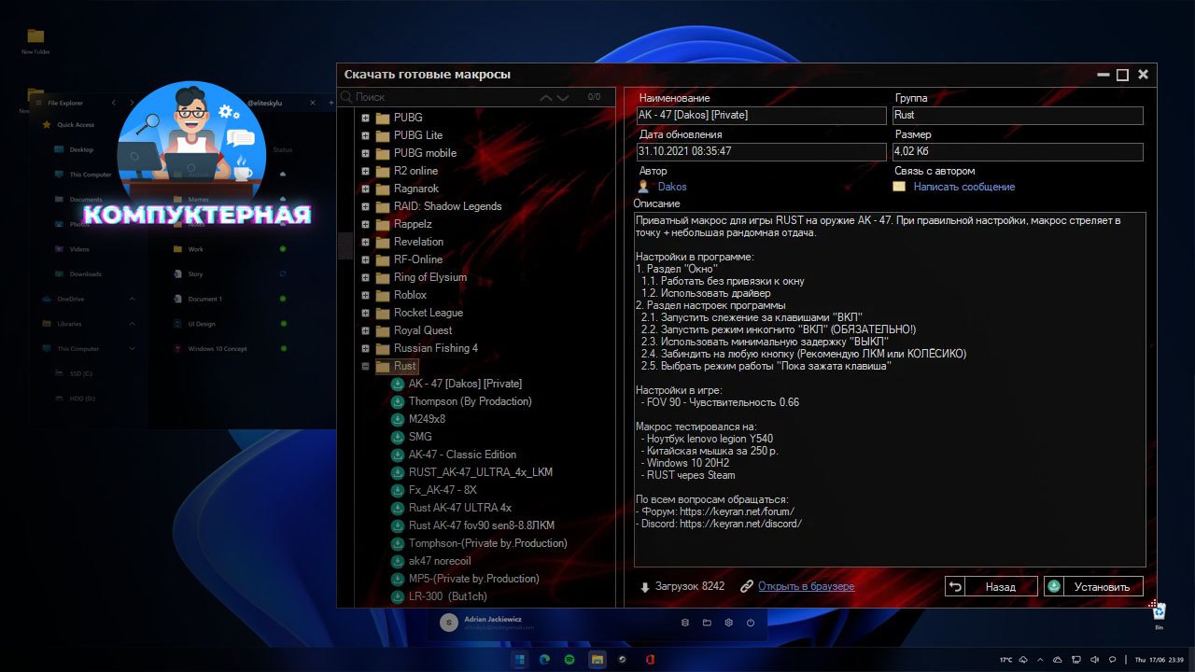This screenshot has height=672, width=1195.
Task: Expand OneDrive chevron in File Explorer window
Action: click(x=132, y=299)
